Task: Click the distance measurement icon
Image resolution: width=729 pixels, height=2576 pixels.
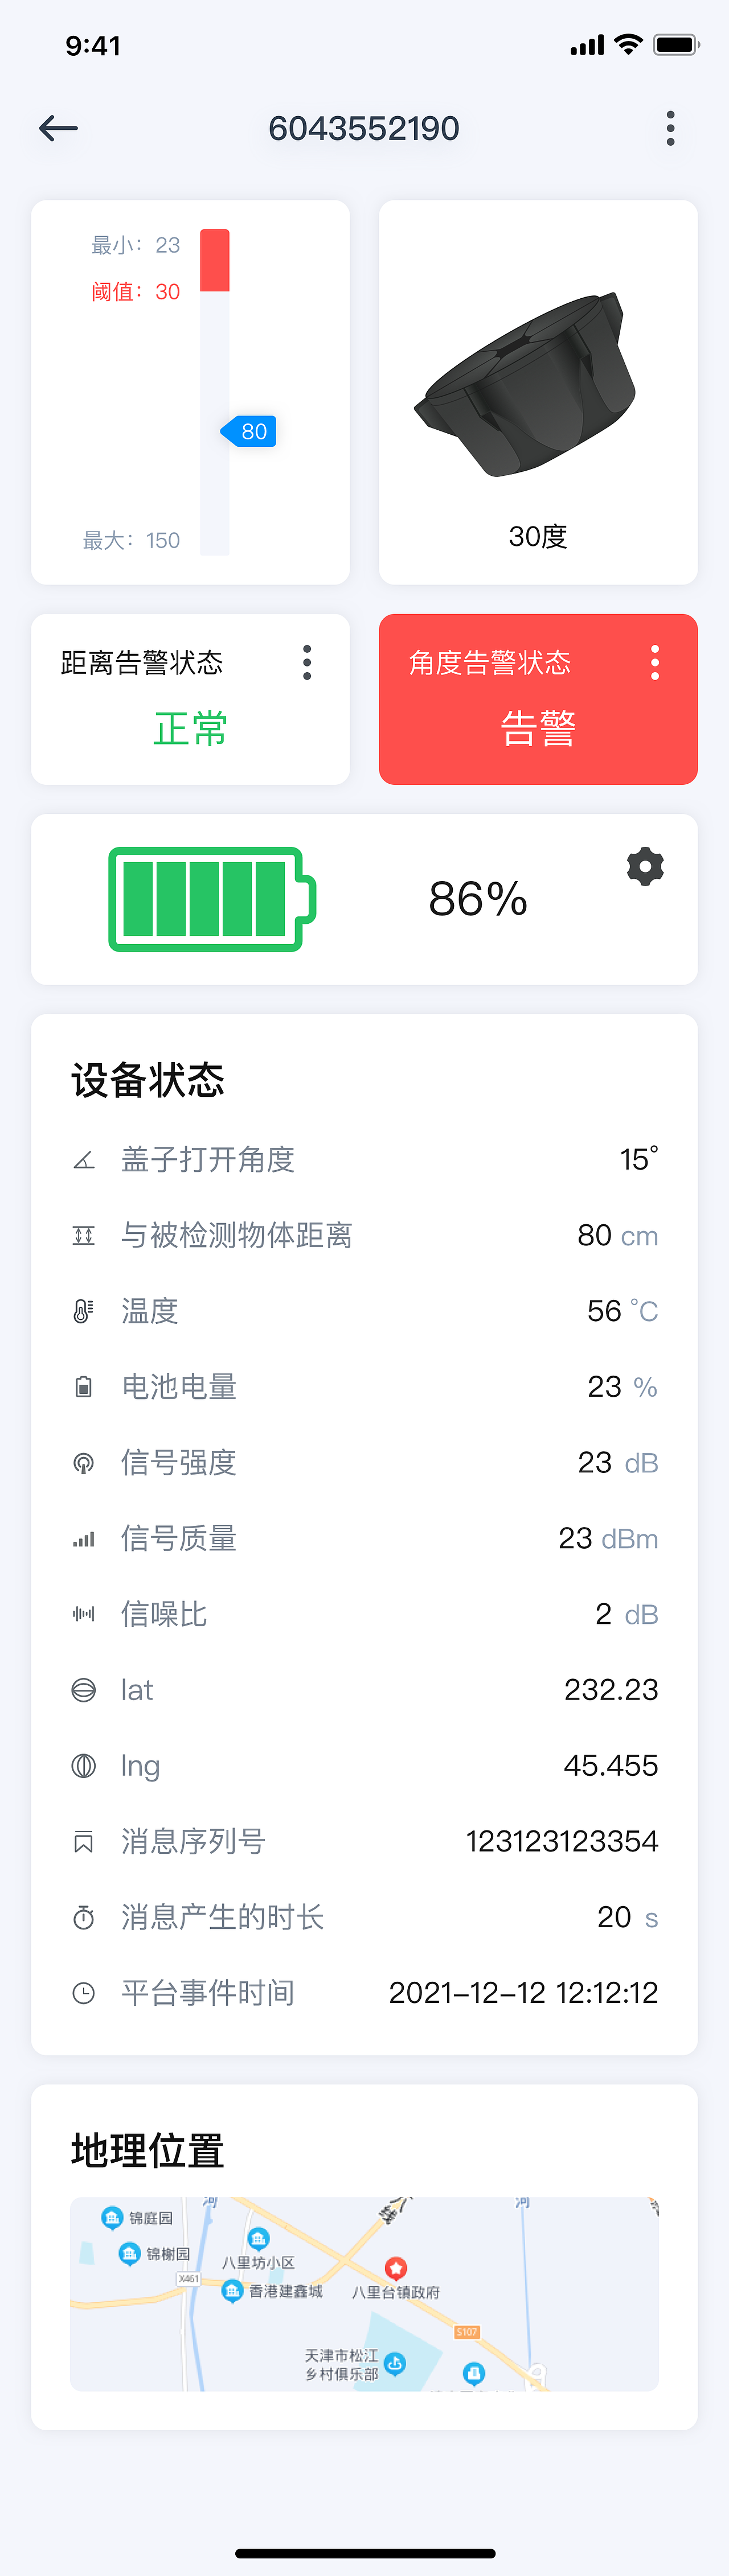Action: pos(84,1235)
